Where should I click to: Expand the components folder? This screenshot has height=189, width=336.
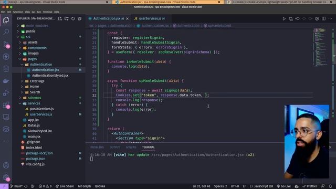point(37,48)
